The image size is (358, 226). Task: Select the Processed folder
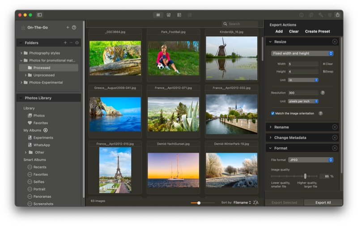pyautogui.click(x=49, y=68)
